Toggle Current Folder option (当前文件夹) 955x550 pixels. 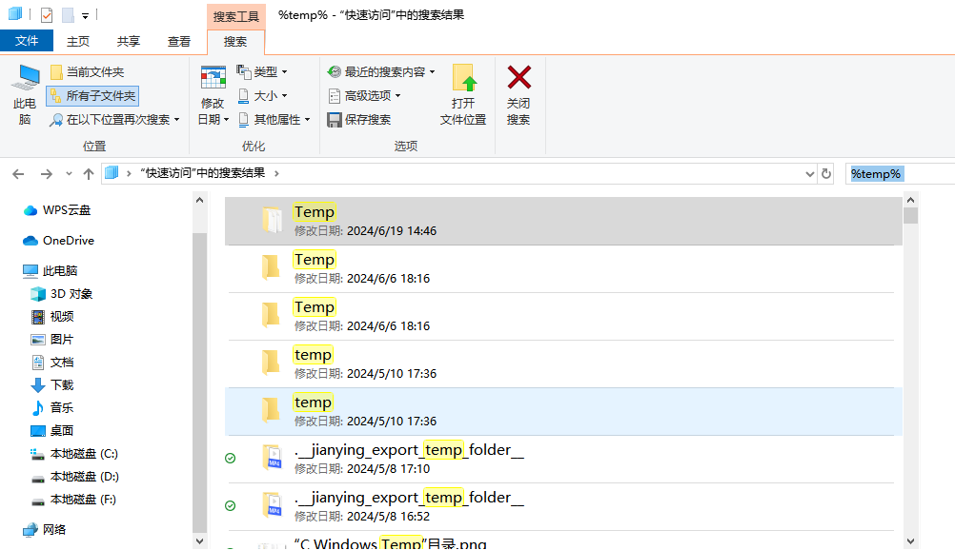(87, 72)
